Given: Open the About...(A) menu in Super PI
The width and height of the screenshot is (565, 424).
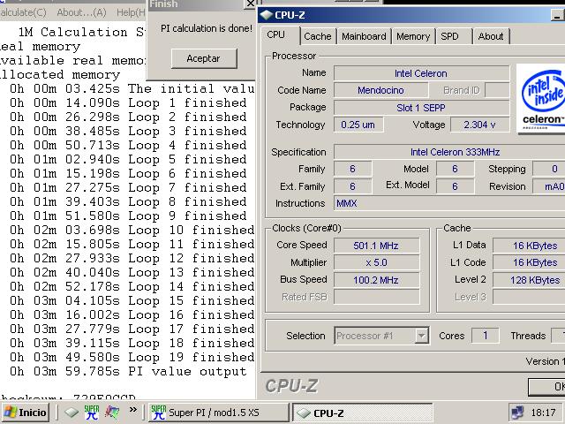Looking at the screenshot, I should click(81, 12).
